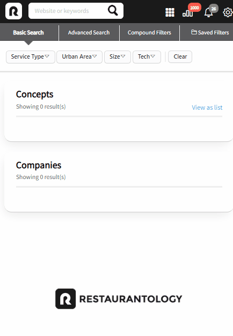Switch to the Advanced Search tab

click(89, 33)
